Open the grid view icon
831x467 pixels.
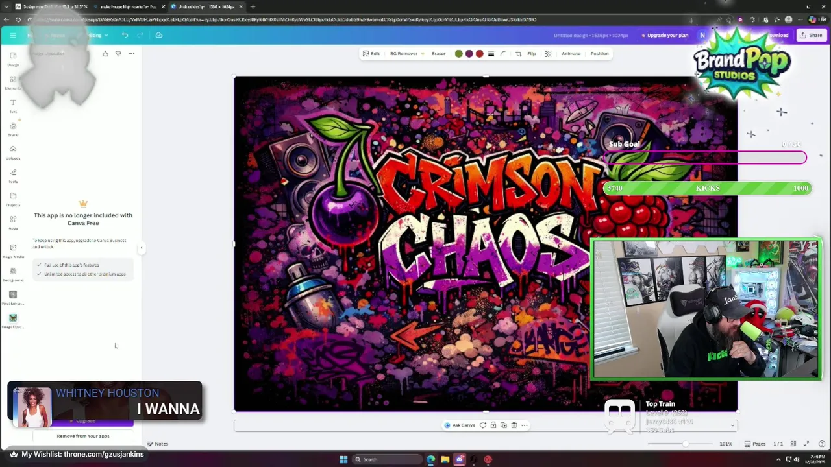click(793, 444)
